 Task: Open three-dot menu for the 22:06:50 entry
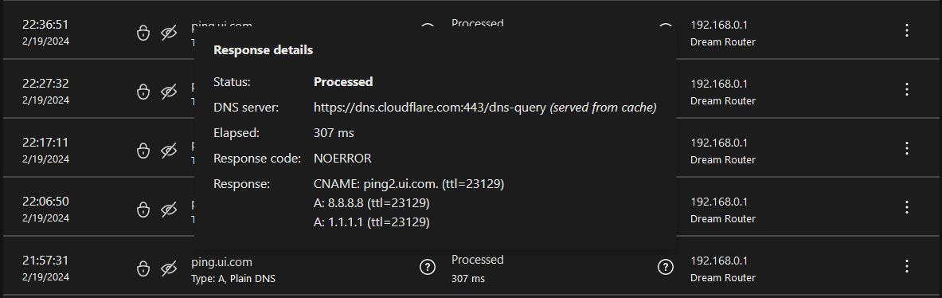[x=906, y=207]
